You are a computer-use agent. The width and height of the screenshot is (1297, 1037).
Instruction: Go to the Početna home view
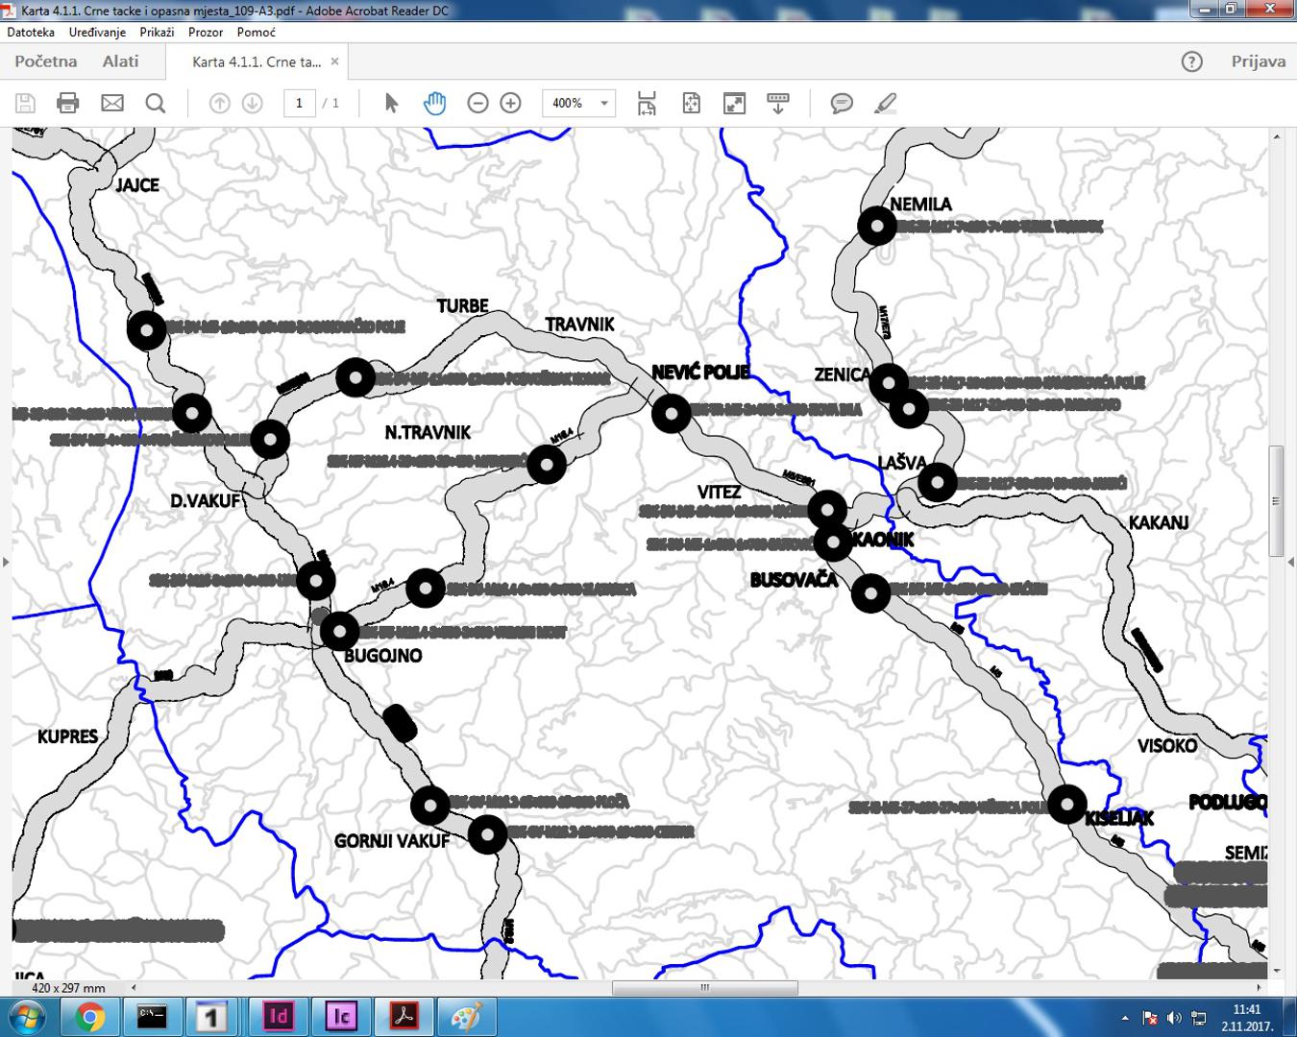pyautogui.click(x=45, y=61)
